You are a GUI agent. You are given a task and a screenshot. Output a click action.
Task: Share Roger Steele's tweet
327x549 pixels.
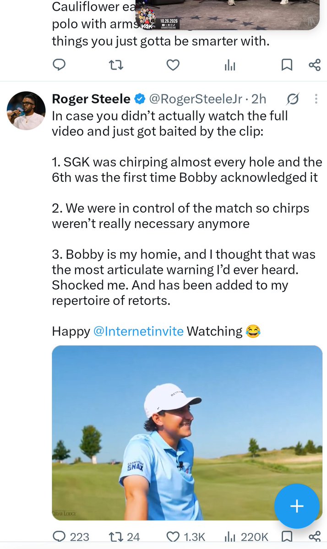pos(314,536)
